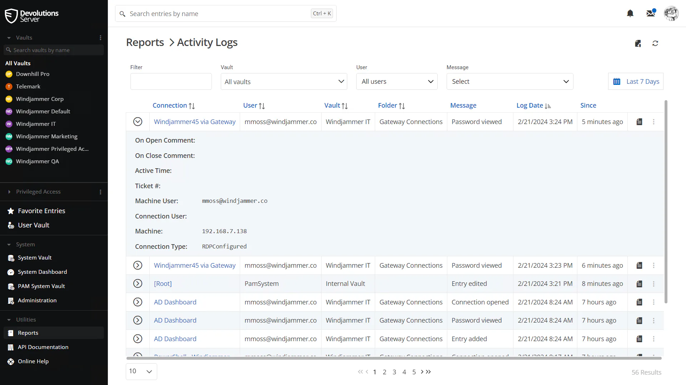Expand the [Root] Entry edited row
This screenshot has width=686, height=385.
coord(138,284)
